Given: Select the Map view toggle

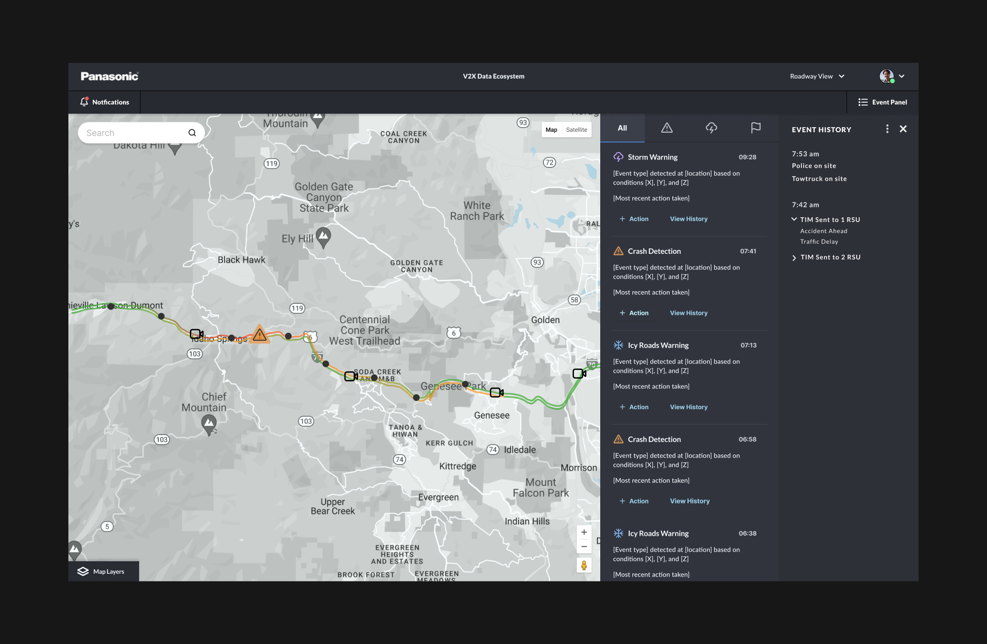Looking at the screenshot, I should coord(551,130).
